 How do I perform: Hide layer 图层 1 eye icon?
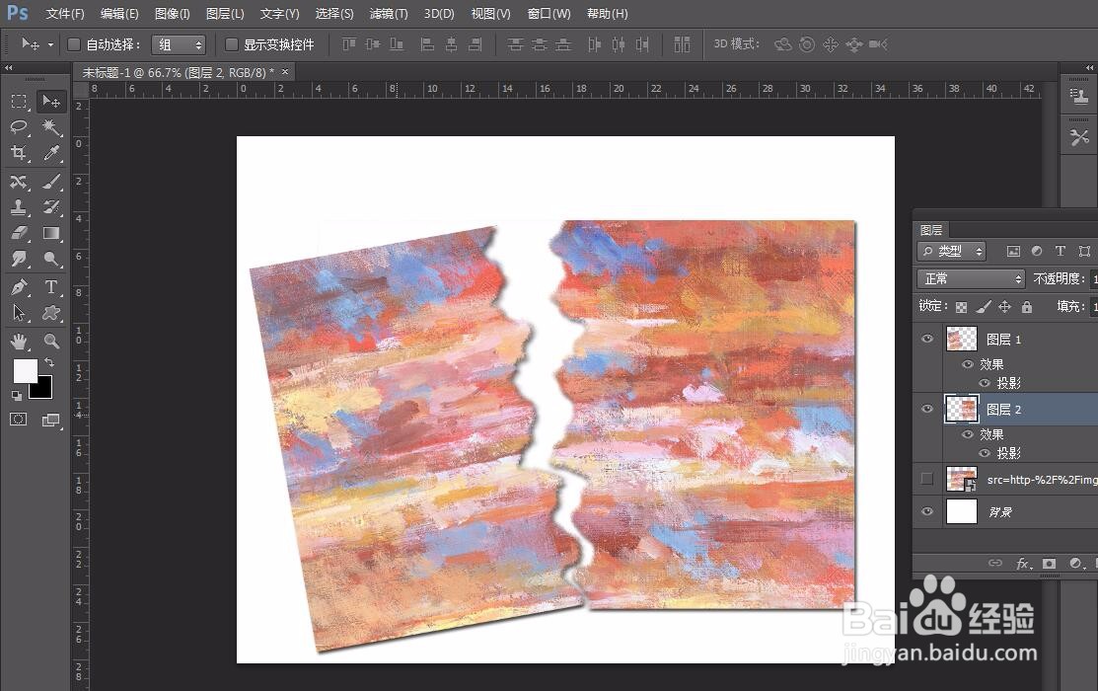click(928, 340)
